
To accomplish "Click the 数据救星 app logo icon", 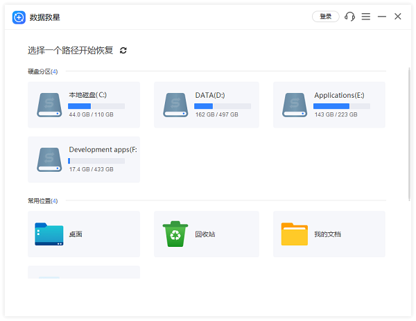I will (x=19, y=17).
